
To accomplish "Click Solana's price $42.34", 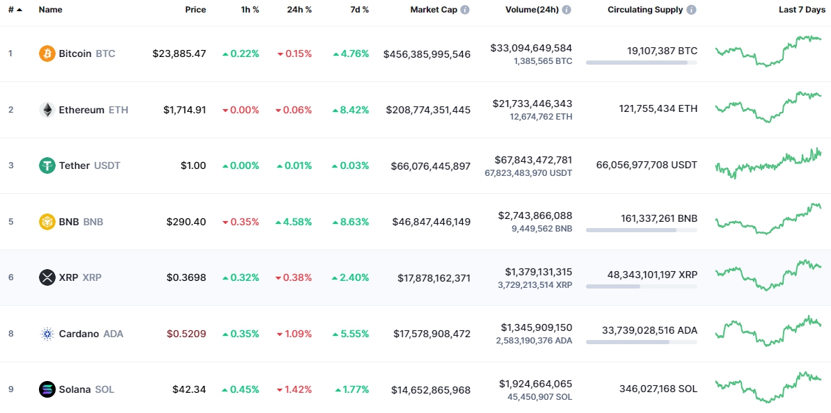I will pyautogui.click(x=189, y=389).
